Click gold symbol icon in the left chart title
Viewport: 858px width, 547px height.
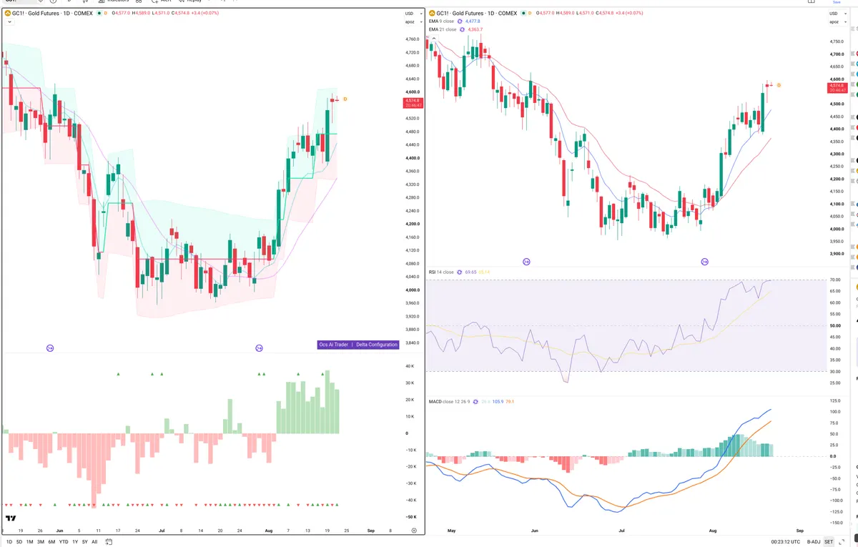pyautogui.click(x=6, y=13)
